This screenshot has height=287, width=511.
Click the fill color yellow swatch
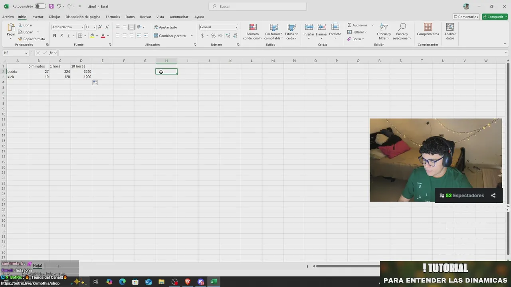point(92,35)
